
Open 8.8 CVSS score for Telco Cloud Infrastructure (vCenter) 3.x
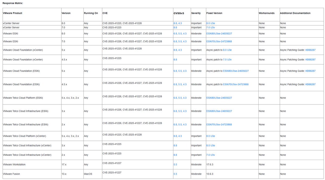175,146
